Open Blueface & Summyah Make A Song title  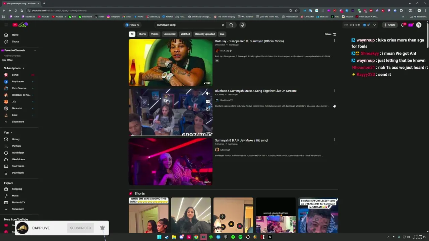pos(256,91)
